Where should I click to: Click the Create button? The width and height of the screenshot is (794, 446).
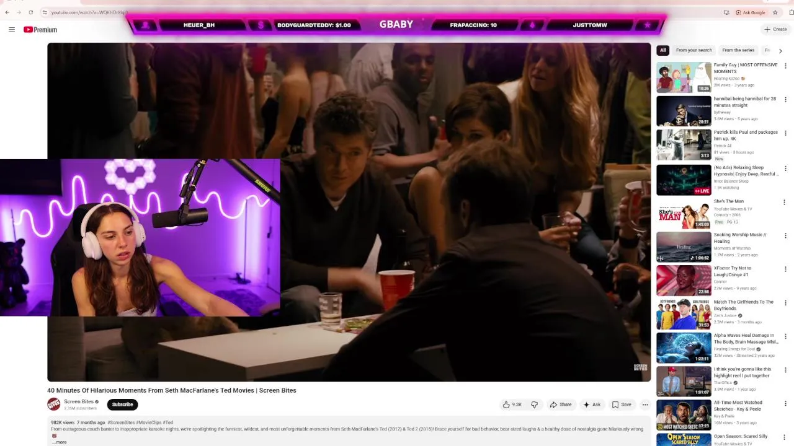click(x=776, y=29)
